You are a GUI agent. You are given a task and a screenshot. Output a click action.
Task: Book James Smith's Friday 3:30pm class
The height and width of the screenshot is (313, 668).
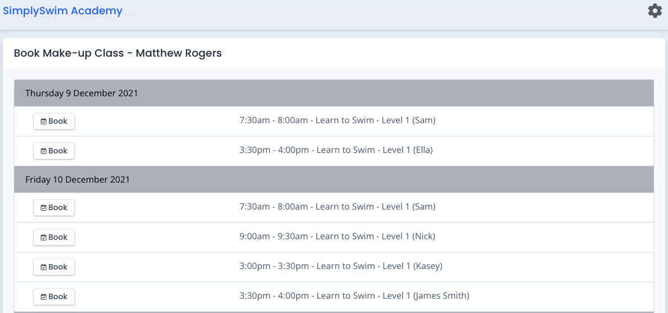click(x=54, y=296)
